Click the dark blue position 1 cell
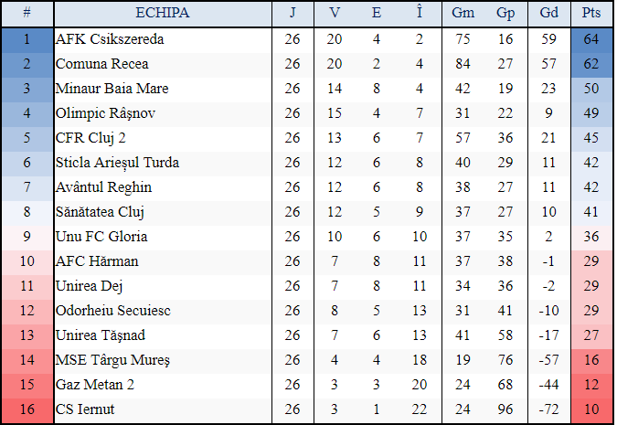The image size is (617, 425). click(x=27, y=39)
